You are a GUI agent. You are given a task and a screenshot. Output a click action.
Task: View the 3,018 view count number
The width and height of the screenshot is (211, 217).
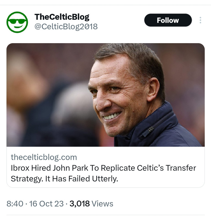(79, 204)
